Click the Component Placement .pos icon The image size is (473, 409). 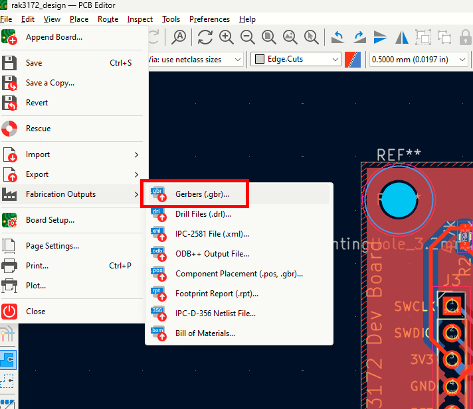(158, 274)
